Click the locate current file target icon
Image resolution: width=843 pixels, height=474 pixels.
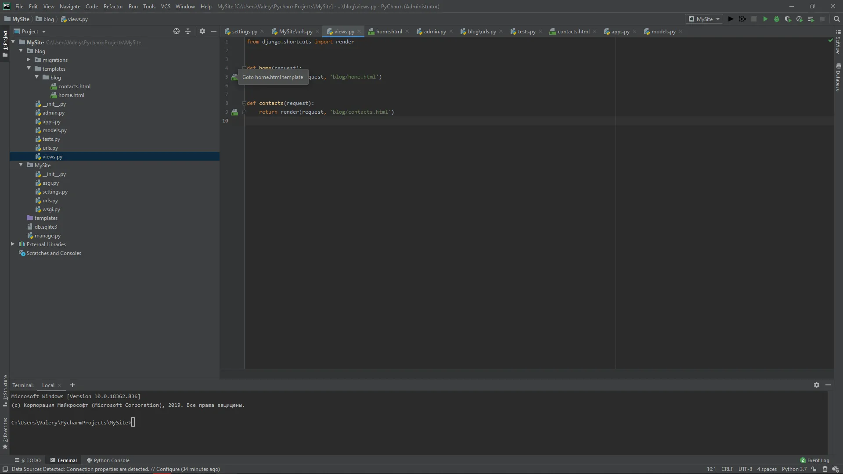[x=176, y=31]
